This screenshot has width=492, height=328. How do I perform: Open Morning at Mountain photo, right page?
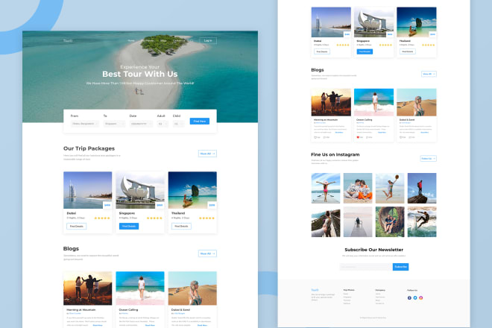coord(331,102)
